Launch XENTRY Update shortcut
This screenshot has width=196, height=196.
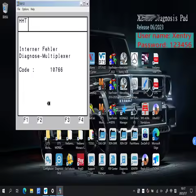click(134, 164)
